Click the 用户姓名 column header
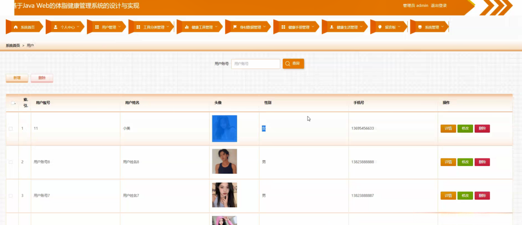This screenshot has height=225, width=522. point(132,103)
